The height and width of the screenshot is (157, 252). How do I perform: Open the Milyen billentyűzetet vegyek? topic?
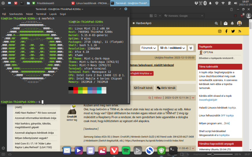point(31,138)
